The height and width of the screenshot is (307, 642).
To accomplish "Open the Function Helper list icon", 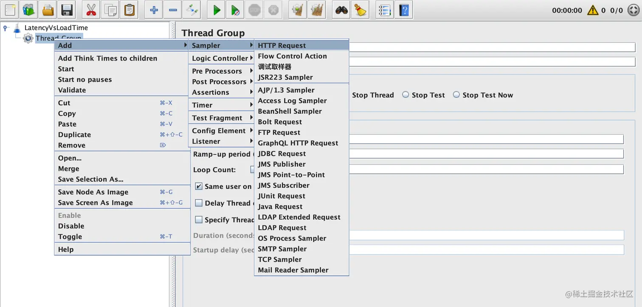I will [385, 10].
